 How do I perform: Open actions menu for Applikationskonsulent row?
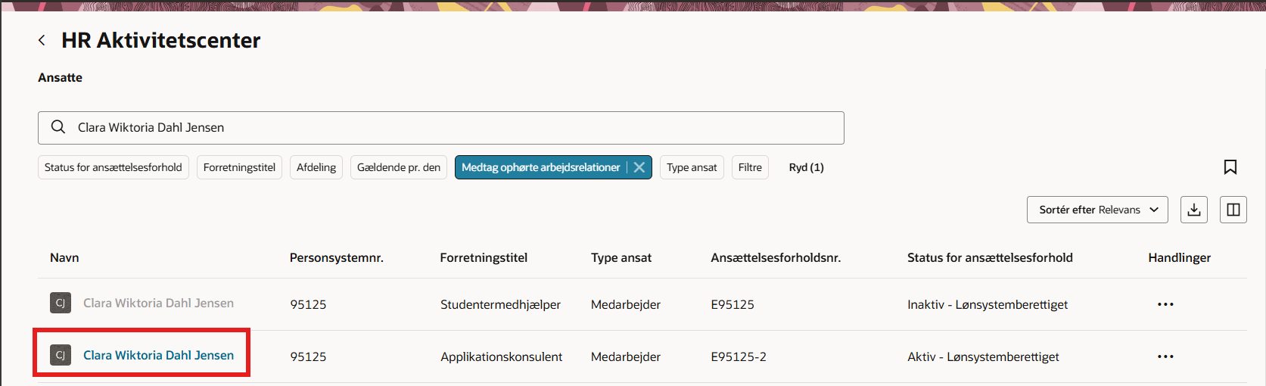[1165, 356]
